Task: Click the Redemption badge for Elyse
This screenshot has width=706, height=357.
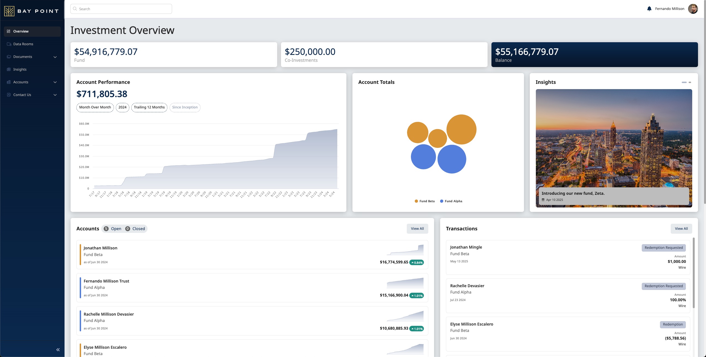Action: [673, 324]
